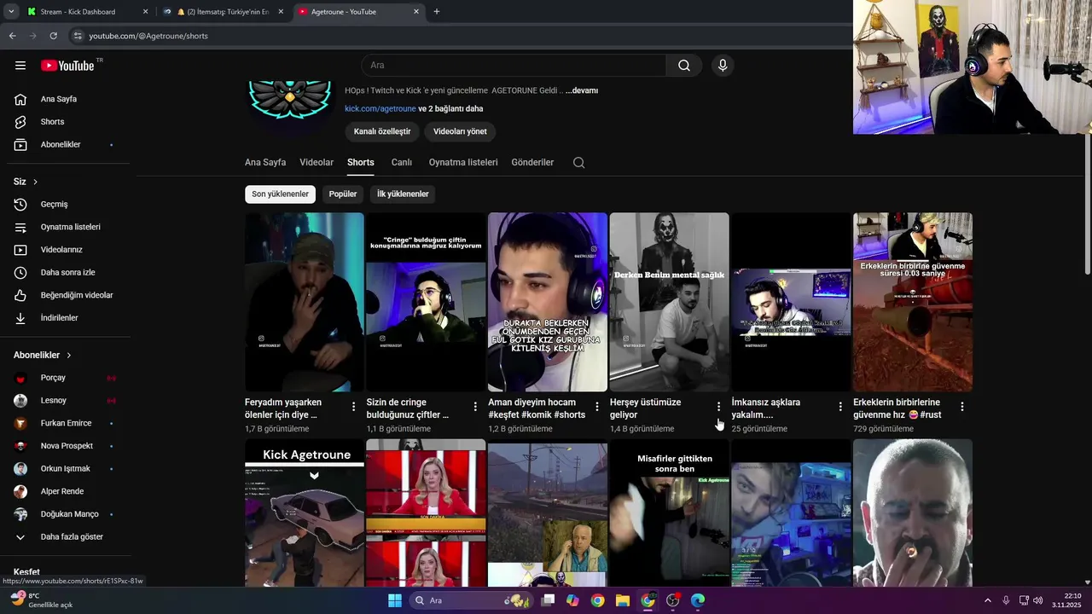The image size is (1092, 614).
Task: Switch to the Videolar channel tab
Action: tap(317, 163)
